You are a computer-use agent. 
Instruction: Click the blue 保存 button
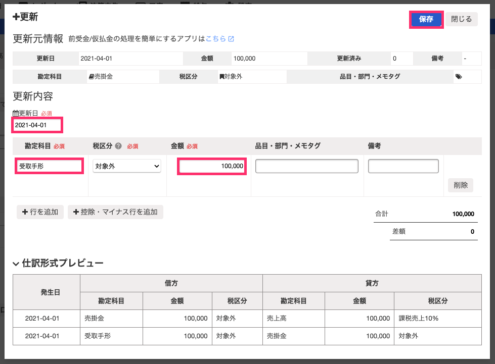pos(426,19)
